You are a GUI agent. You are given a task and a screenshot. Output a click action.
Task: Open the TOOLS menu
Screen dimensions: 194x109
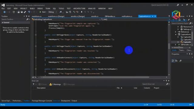(x=61, y=8)
